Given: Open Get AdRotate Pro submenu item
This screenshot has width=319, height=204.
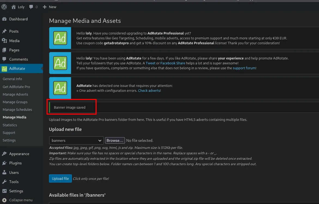Looking at the screenshot, I should pyautogui.click(x=16, y=87).
